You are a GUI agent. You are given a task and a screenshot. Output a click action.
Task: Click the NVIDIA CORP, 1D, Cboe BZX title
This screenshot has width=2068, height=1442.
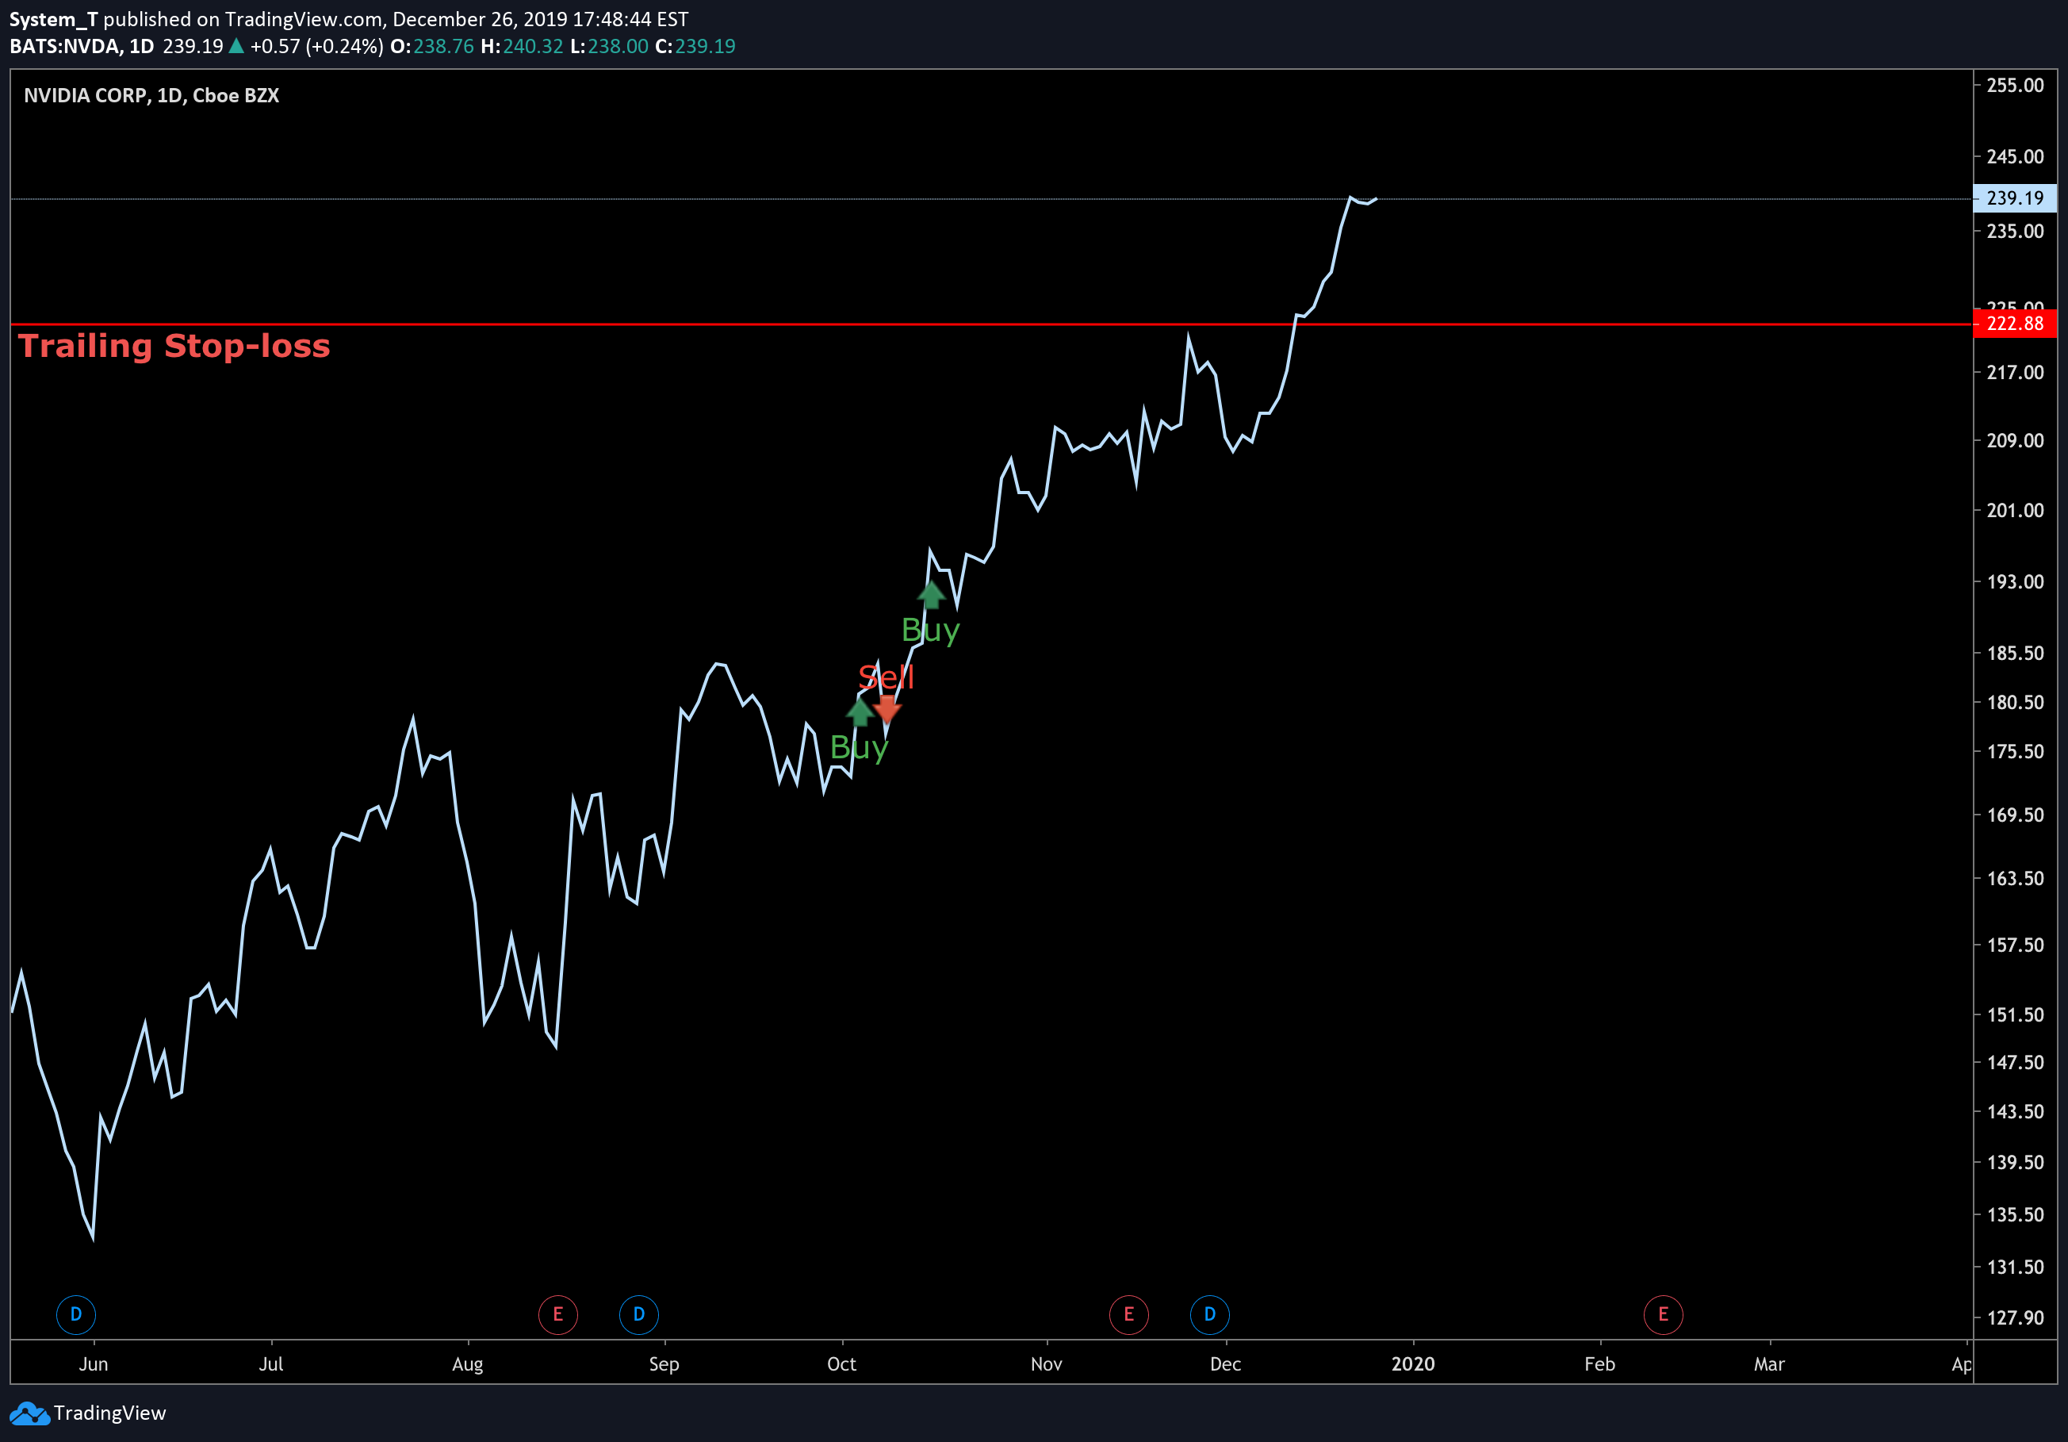click(151, 95)
